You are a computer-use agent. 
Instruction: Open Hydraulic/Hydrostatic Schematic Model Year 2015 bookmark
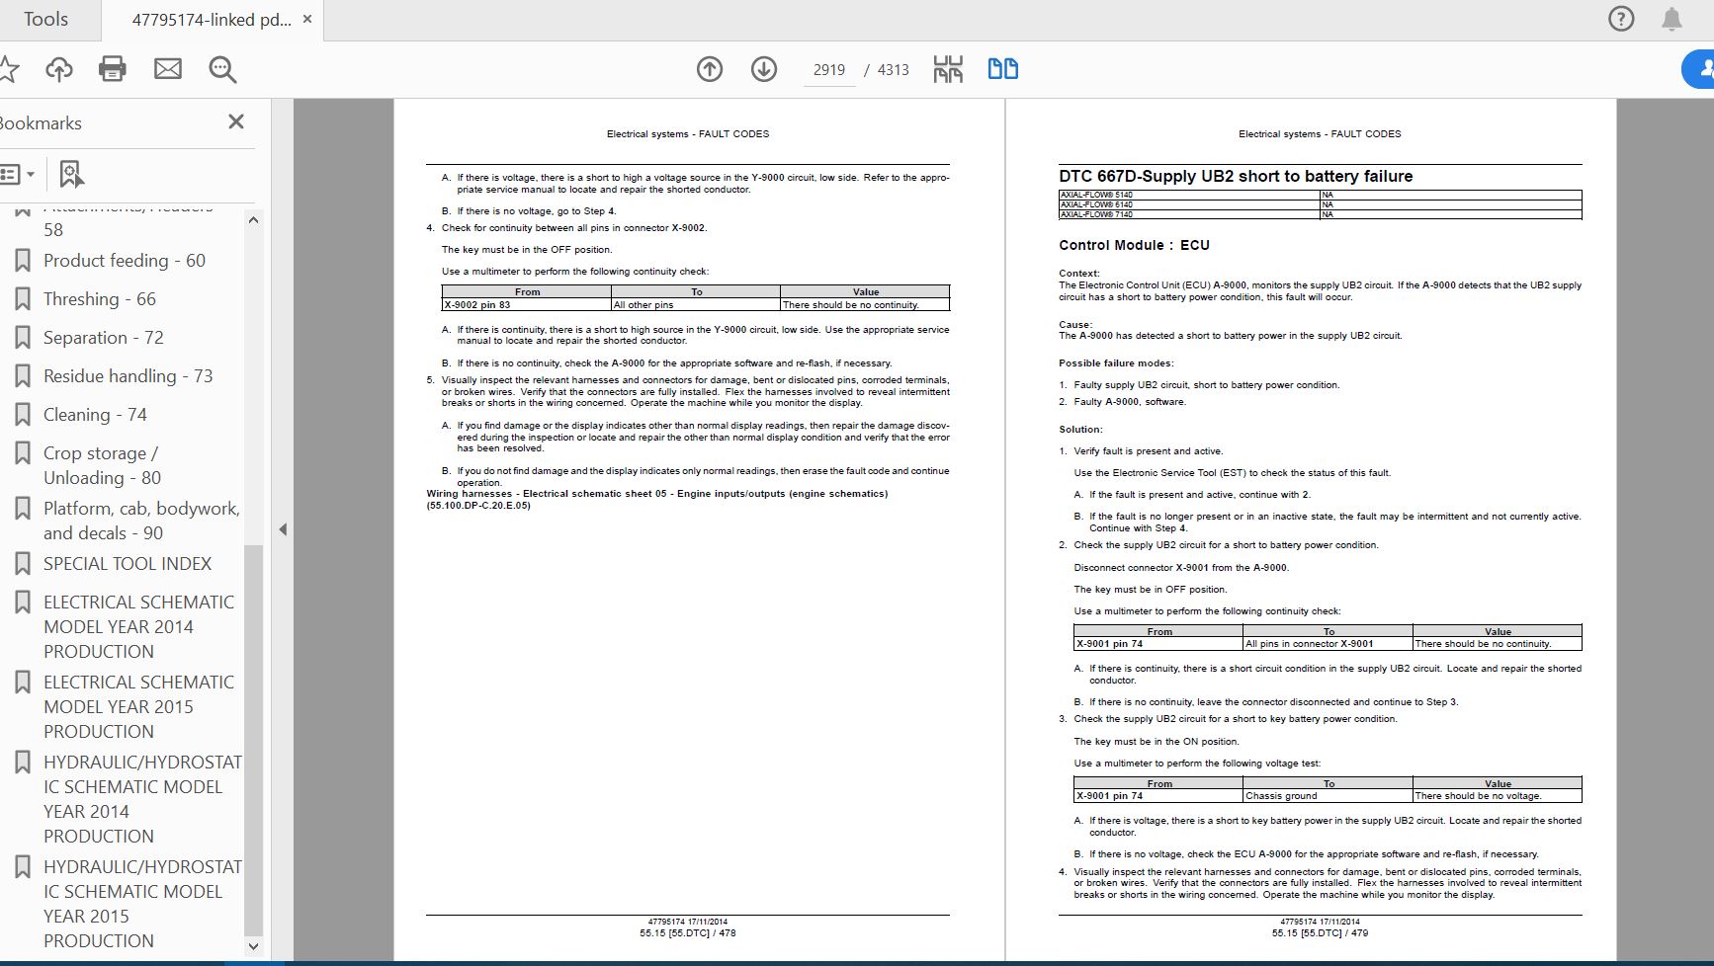tap(142, 904)
